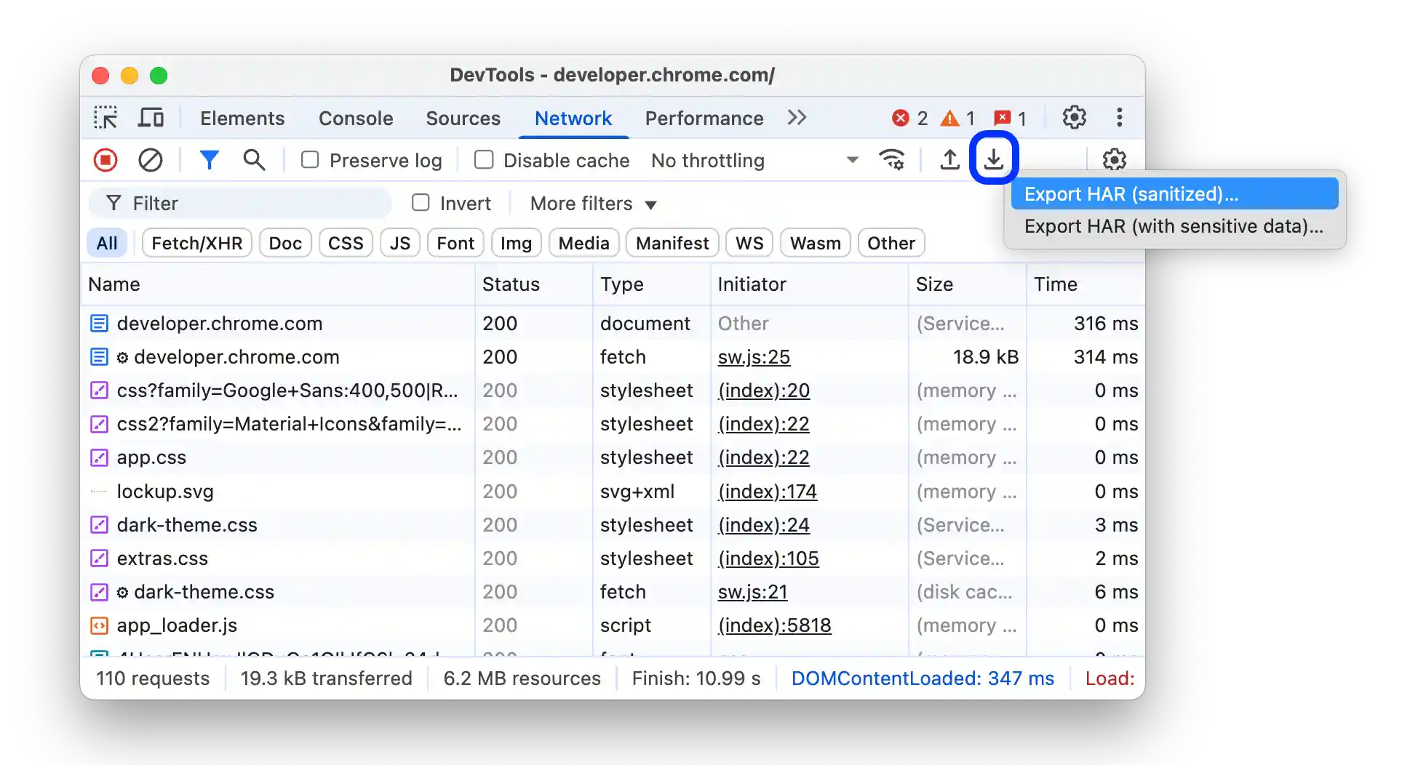Open Network panel settings gear
The width and height of the screenshot is (1418, 765).
[x=1113, y=160]
